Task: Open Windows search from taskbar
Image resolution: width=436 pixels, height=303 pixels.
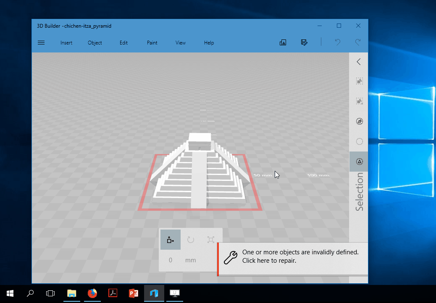Action: pyautogui.click(x=30, y=293)
